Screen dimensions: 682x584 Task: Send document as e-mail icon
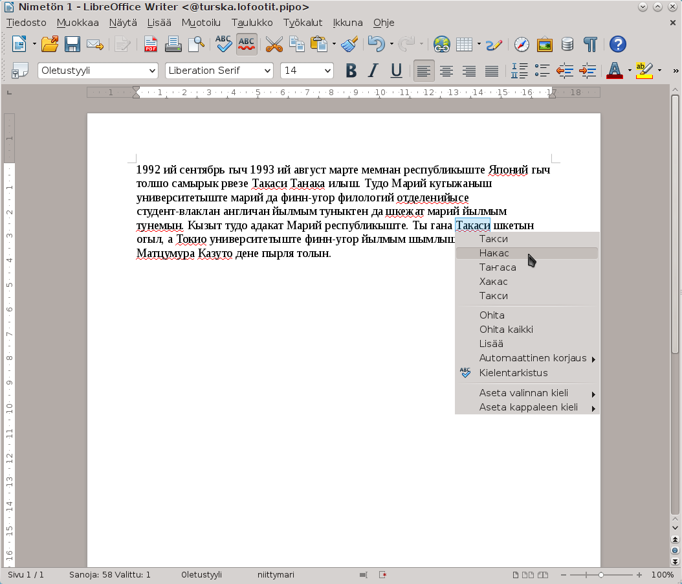point(95,45)
